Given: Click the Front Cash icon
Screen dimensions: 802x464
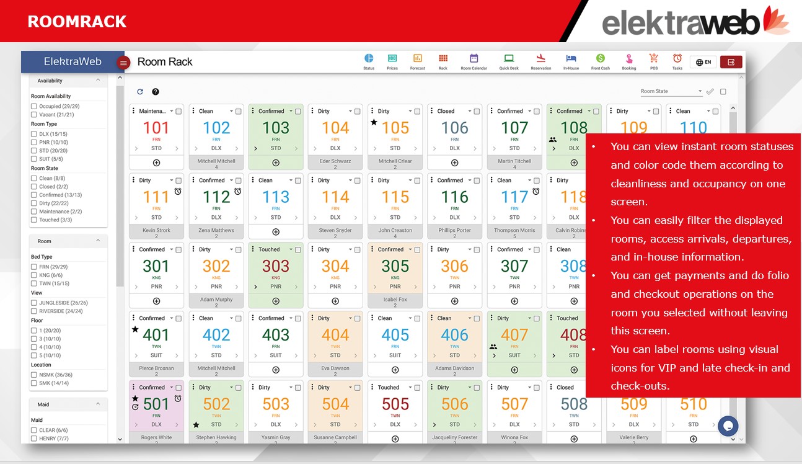Looking at the screenshot, I should point(599,57).
